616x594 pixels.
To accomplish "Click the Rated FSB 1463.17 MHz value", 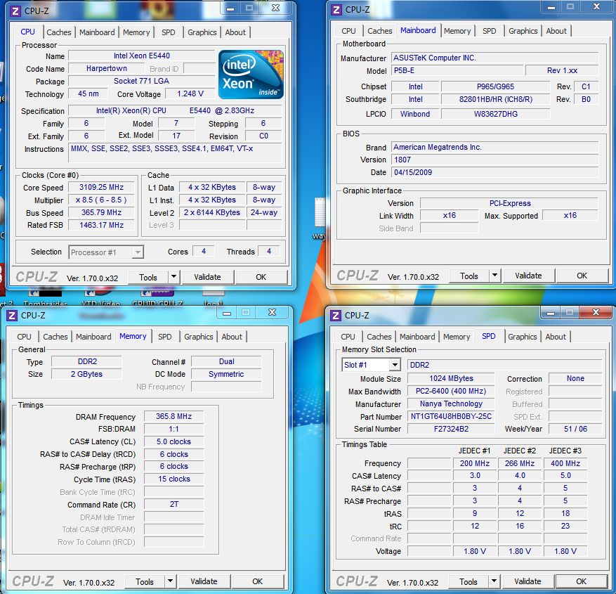I will (101, 225).
